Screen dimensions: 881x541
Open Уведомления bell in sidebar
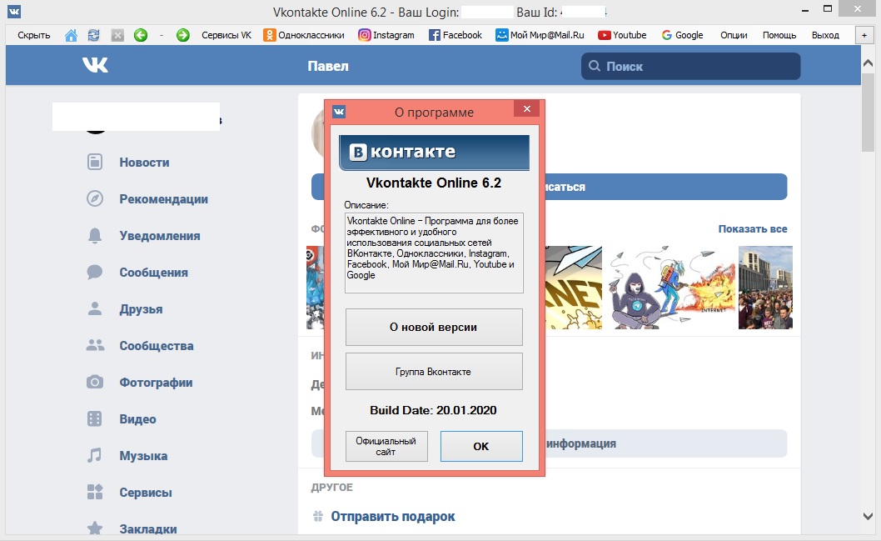[x=95, y=236]
